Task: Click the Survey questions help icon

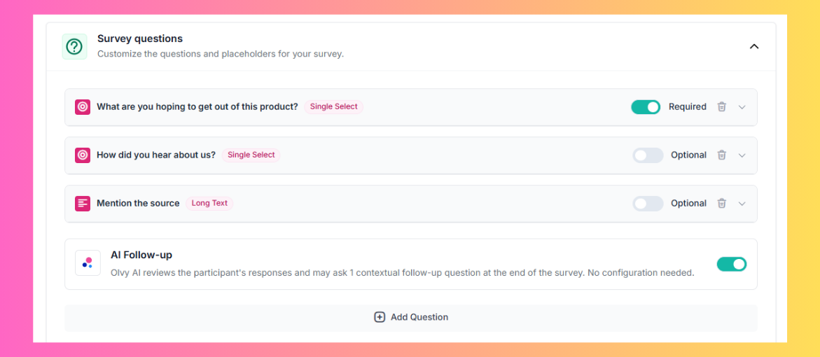Action: point(74,46)
